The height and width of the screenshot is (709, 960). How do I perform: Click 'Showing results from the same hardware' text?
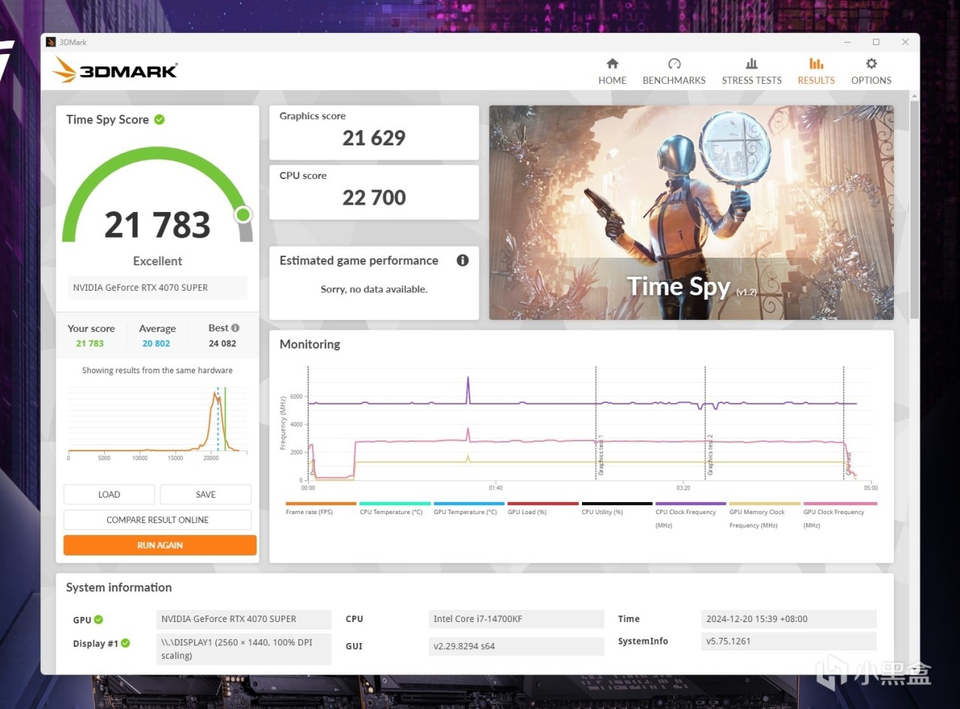157,370
